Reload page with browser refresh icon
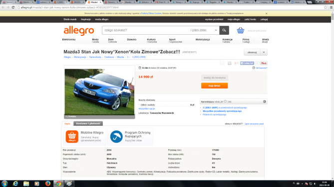This screenshot has width=334, height=187. (13, 7)
